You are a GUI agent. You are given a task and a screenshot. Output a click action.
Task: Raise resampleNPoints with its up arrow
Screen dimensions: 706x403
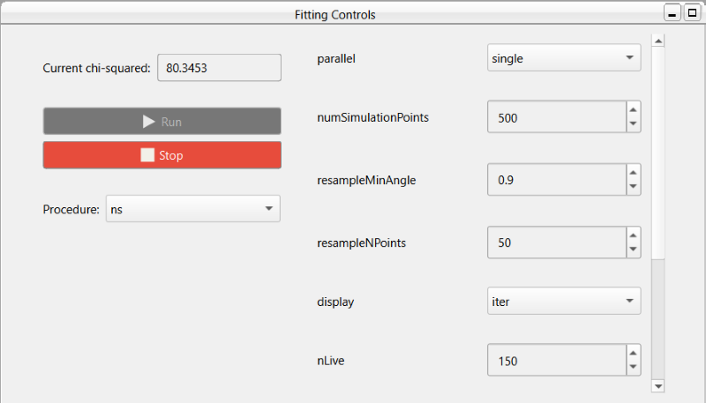coord(634,235)
